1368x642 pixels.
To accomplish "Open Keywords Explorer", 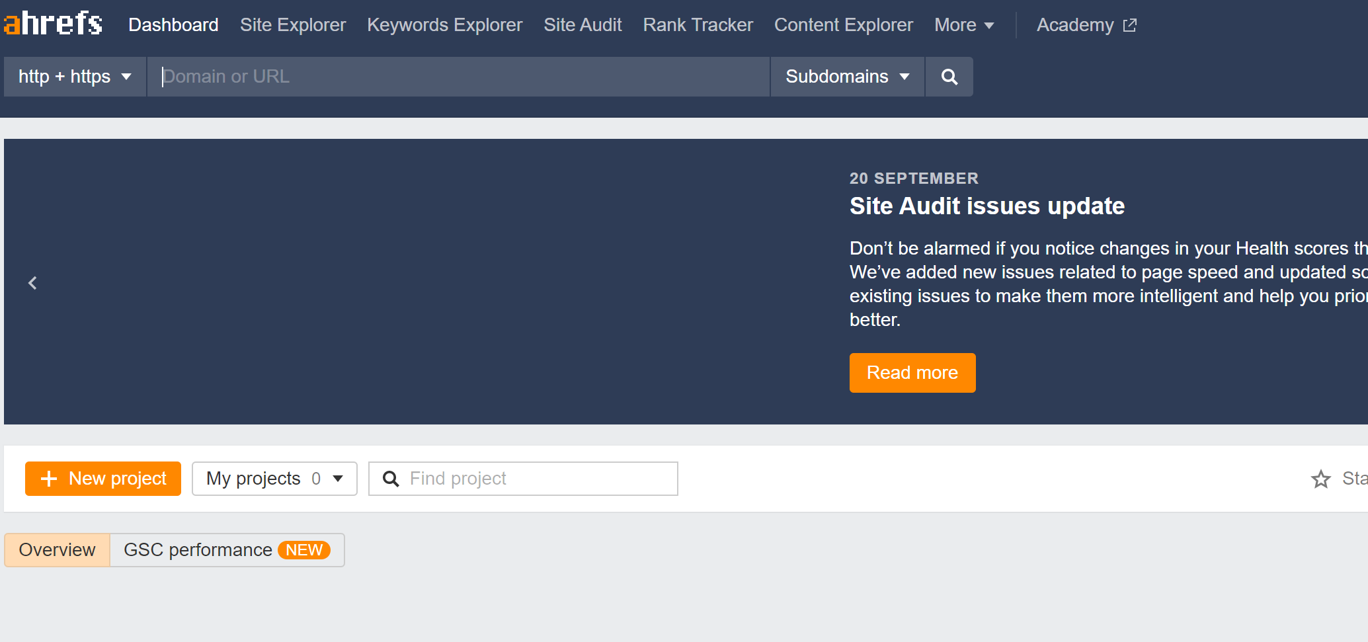I will pyautogui.click(x=445, y=25).
